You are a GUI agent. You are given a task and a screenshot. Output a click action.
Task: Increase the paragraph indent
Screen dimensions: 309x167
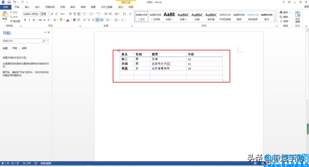tap(110, 14)
